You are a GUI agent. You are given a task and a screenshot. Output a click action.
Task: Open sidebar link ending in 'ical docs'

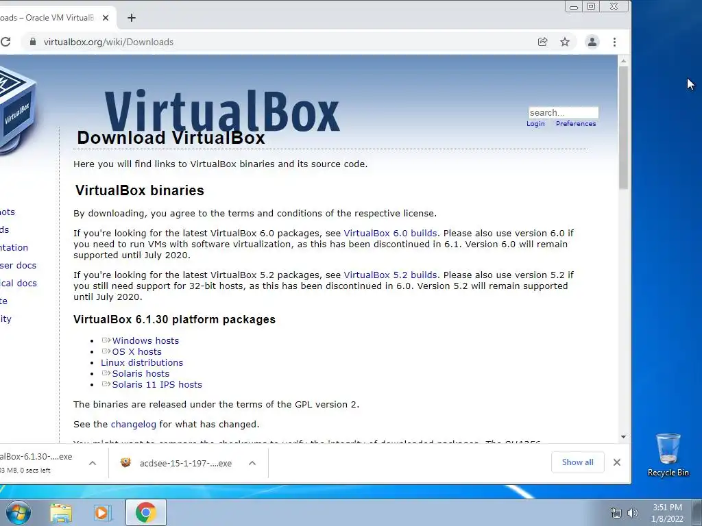(19, 283)
